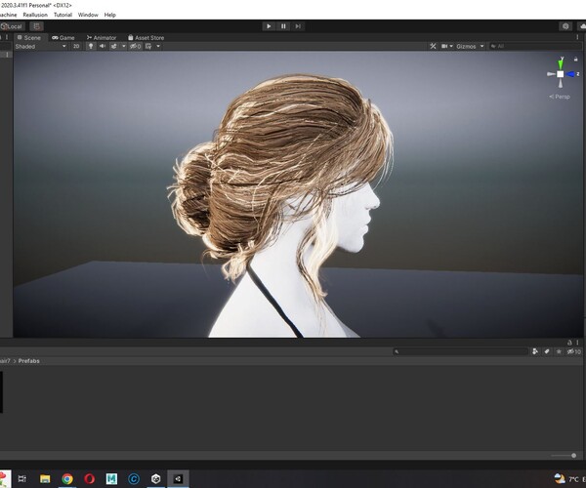This screenshot has width=586, height=488.
Task: Open the scene effects dropdown arrow
Action: click(124, 46)
